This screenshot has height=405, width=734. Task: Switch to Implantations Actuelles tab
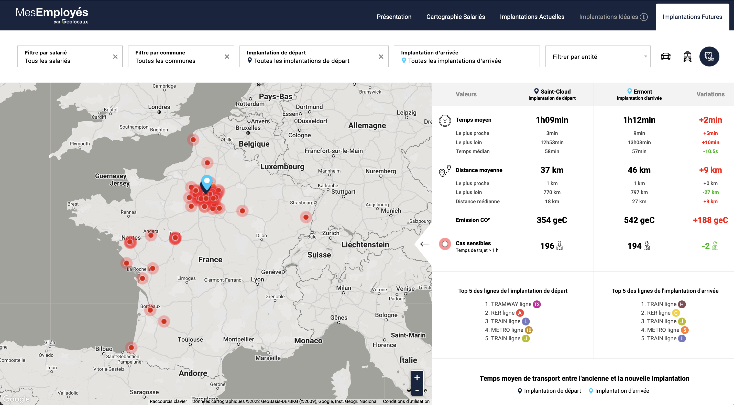tap(532, 17)
